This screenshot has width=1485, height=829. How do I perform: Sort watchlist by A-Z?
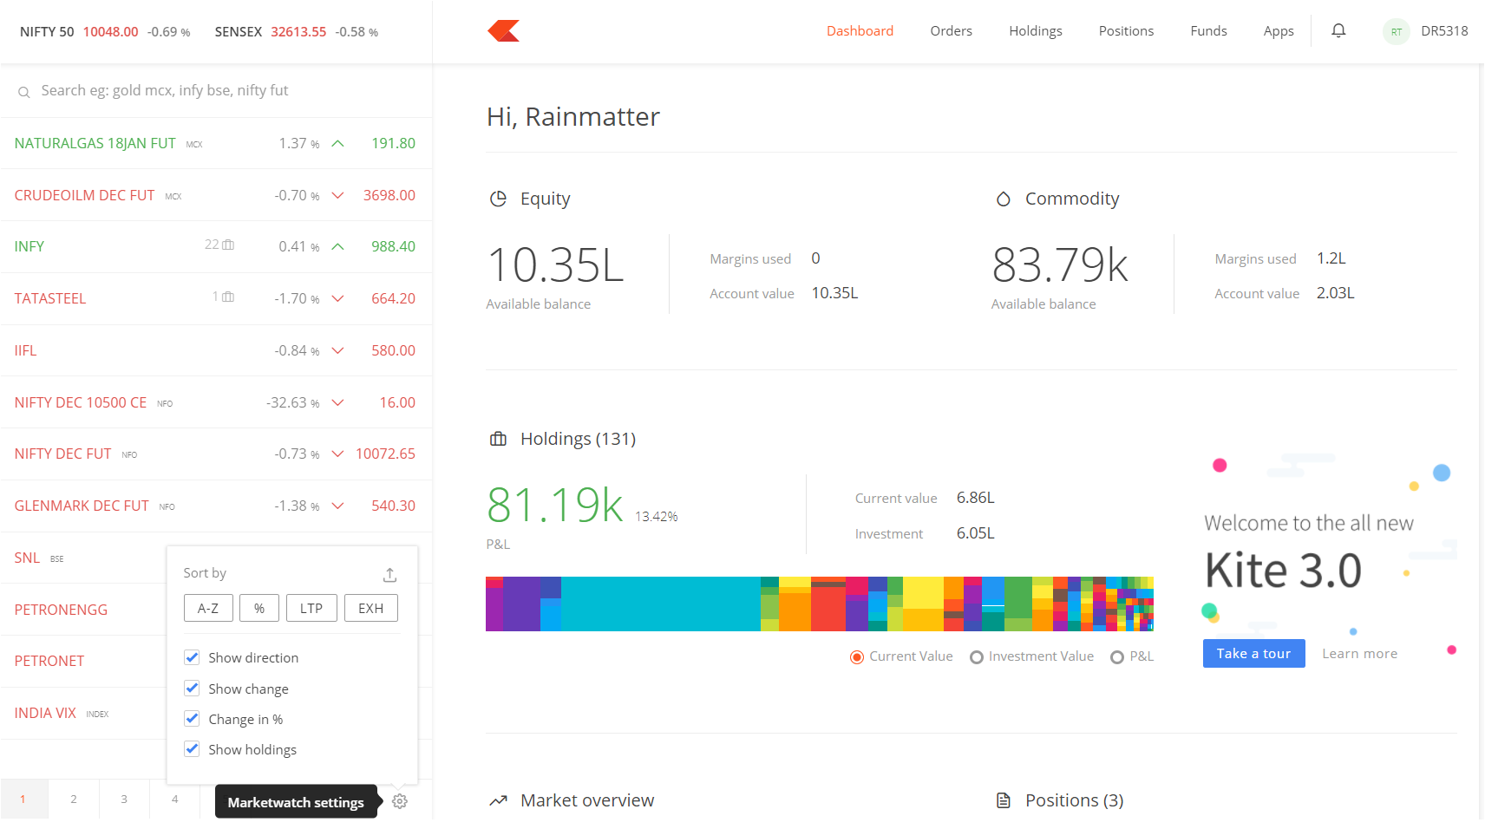[x=208, y=608]
